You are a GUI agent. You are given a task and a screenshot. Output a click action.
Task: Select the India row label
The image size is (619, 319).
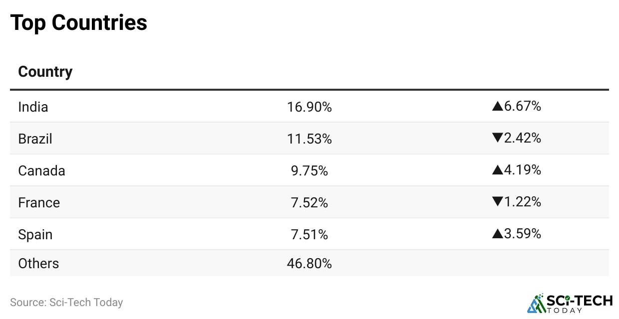[x=33, y=107]
